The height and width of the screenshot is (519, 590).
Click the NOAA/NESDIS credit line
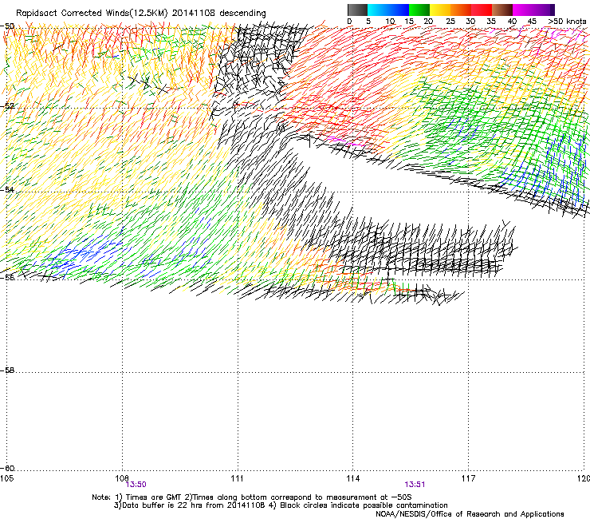point(470,514)
